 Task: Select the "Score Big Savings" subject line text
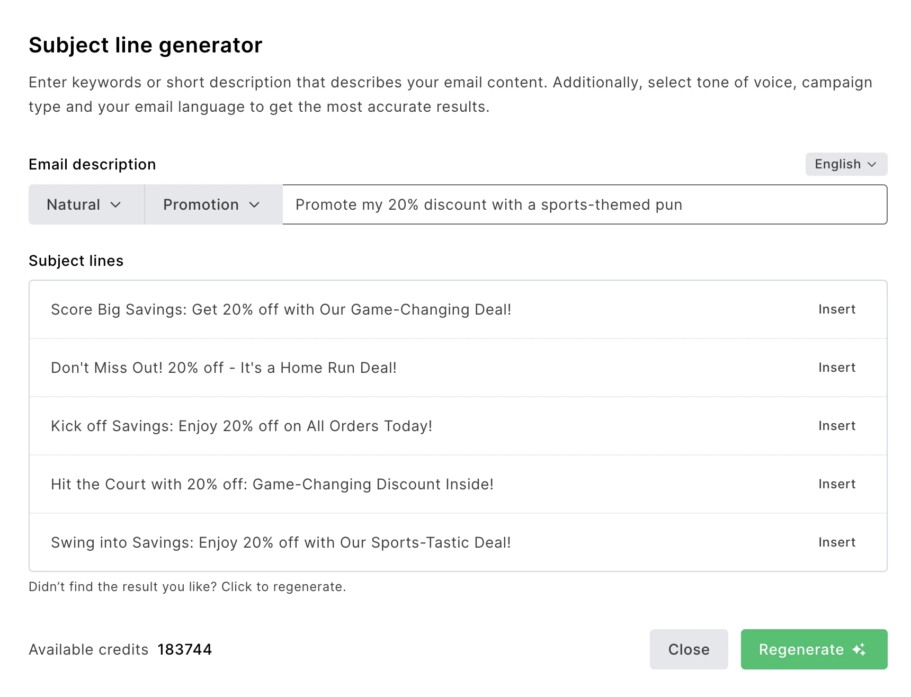click(x=281, y=309)
